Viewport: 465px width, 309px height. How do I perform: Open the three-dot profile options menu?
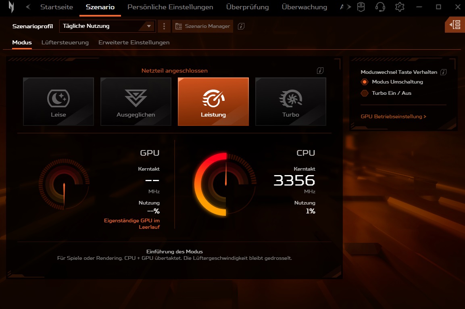[x=164, y=26]
